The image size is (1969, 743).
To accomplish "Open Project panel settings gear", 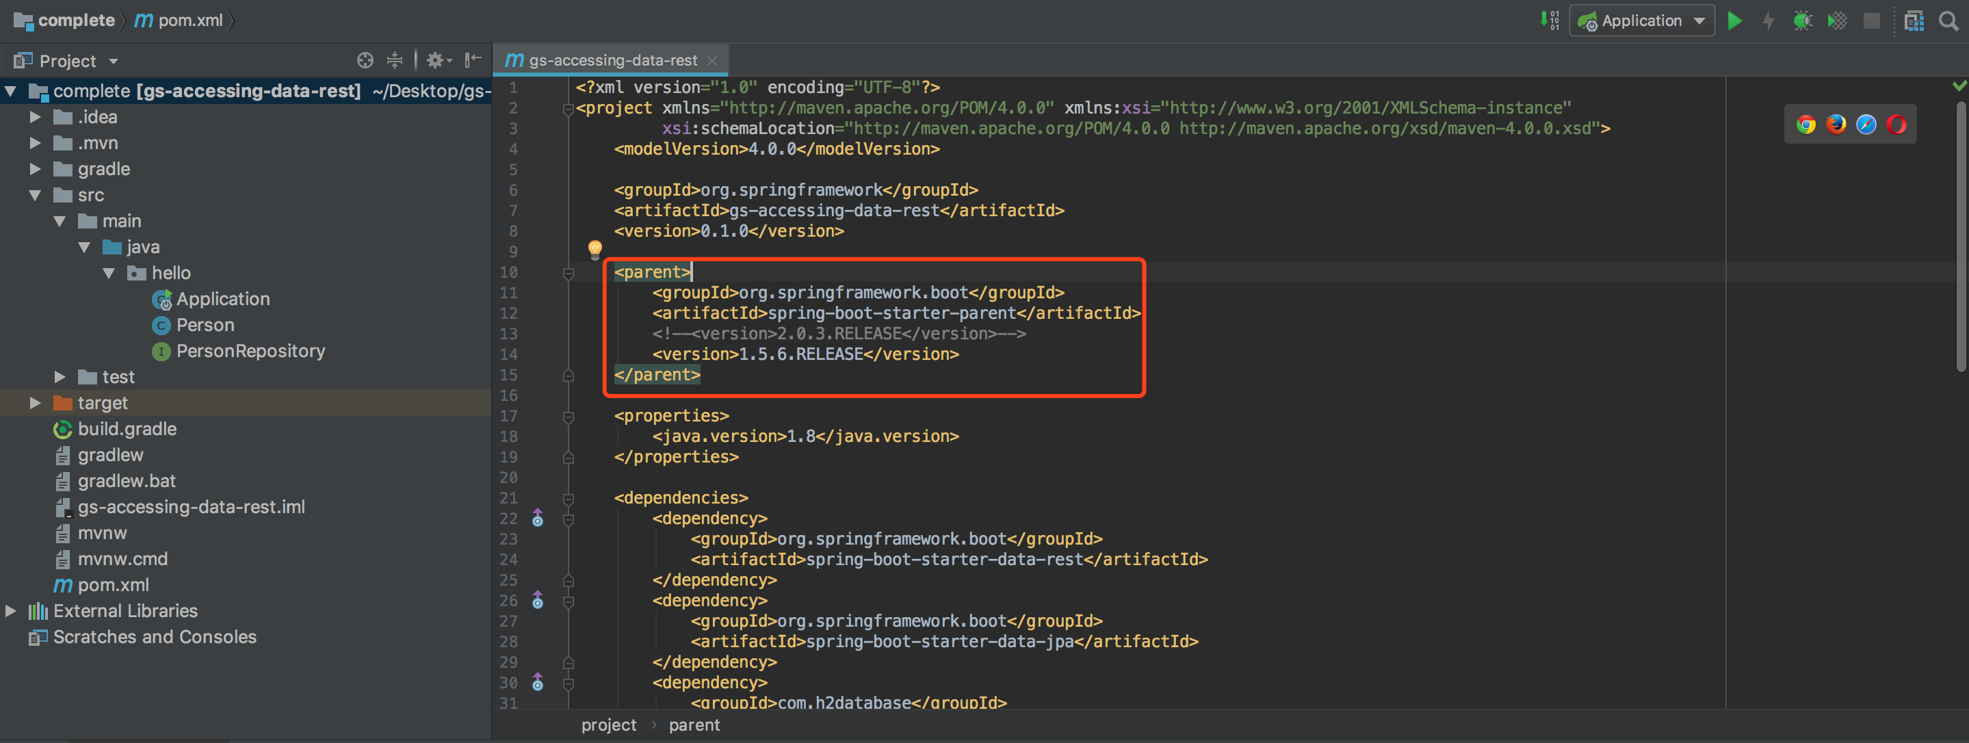I will tap(439, 60).
